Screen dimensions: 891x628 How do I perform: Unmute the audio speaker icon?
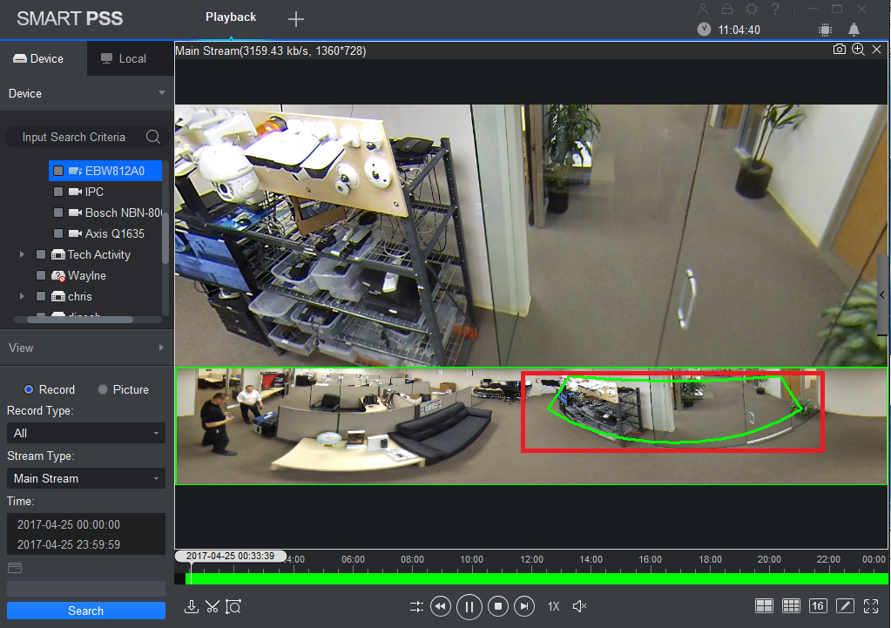579,606
